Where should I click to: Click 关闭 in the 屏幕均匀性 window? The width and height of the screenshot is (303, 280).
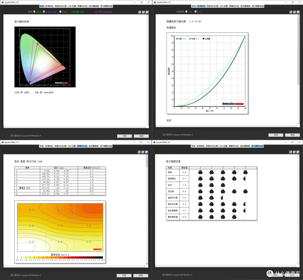point(141,276)
